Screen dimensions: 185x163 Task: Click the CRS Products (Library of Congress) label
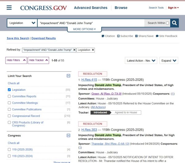tap(28, 124)
